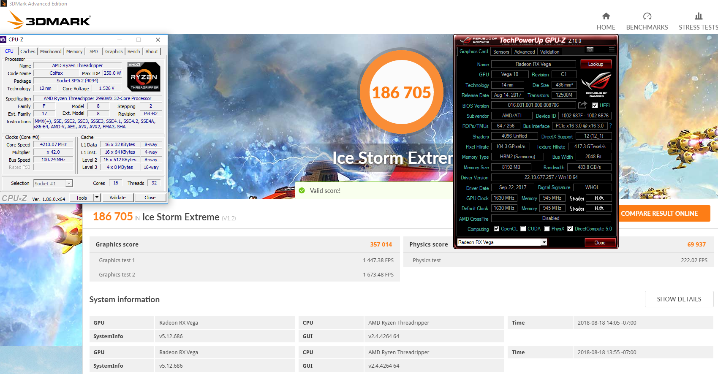Screen dimensions: 718x374
Task: Toggle the OpenCL checkbox
Action: (x=497, y=229)
